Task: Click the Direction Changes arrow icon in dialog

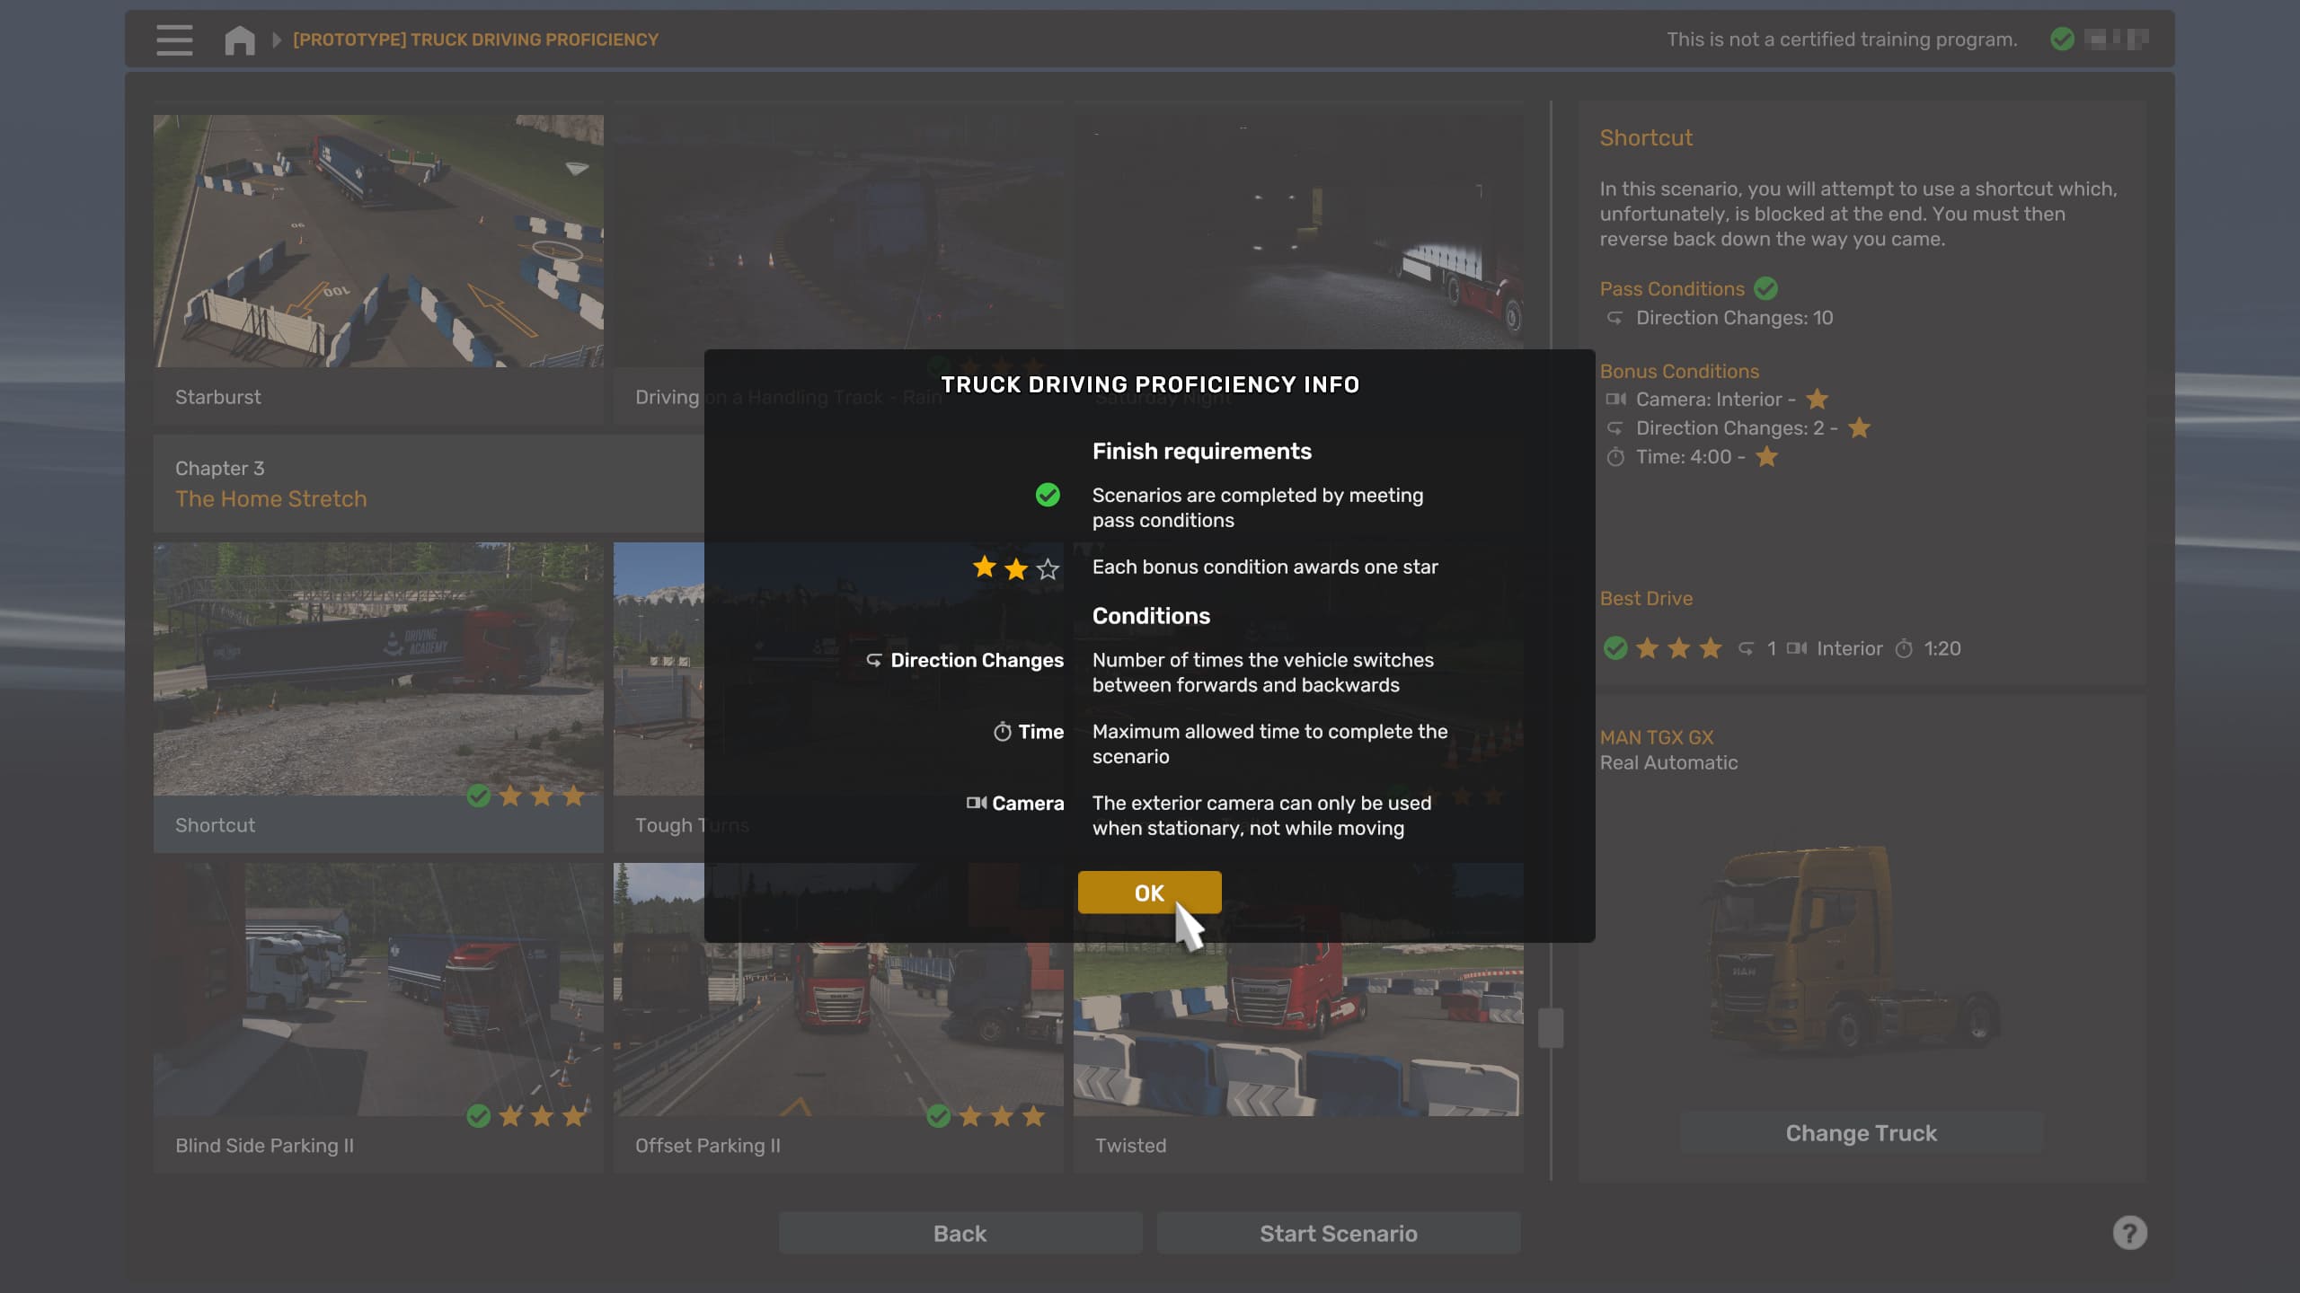Action: pyautogui.click(x=873, y=661)
